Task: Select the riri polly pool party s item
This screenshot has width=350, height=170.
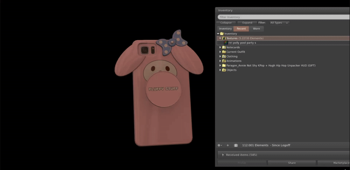Action: tap(242, 42)
